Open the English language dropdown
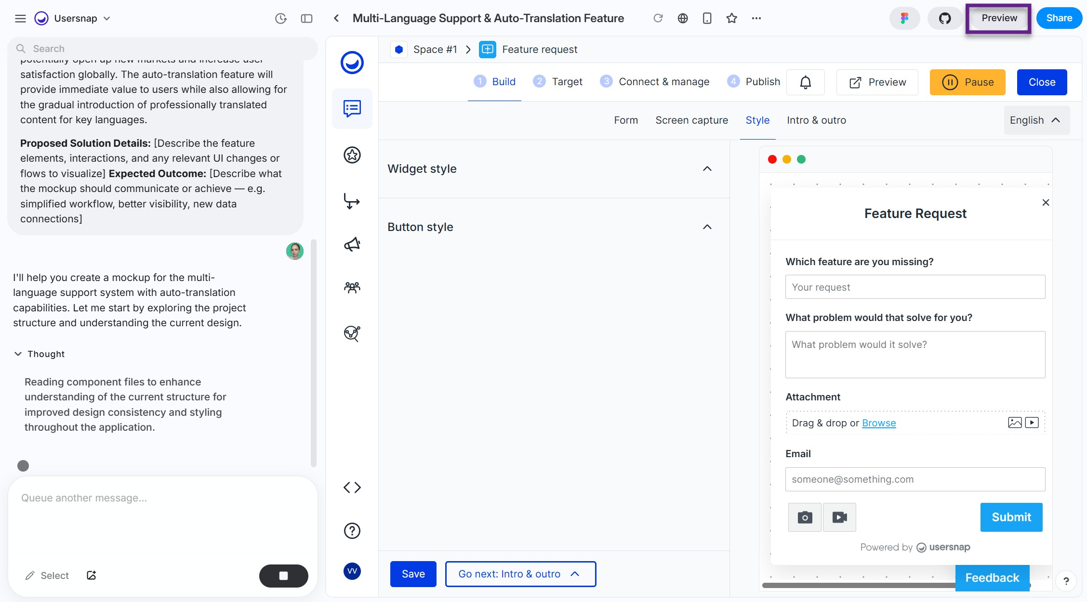This screenshot has height=602, width=1087. point(1036,120)
